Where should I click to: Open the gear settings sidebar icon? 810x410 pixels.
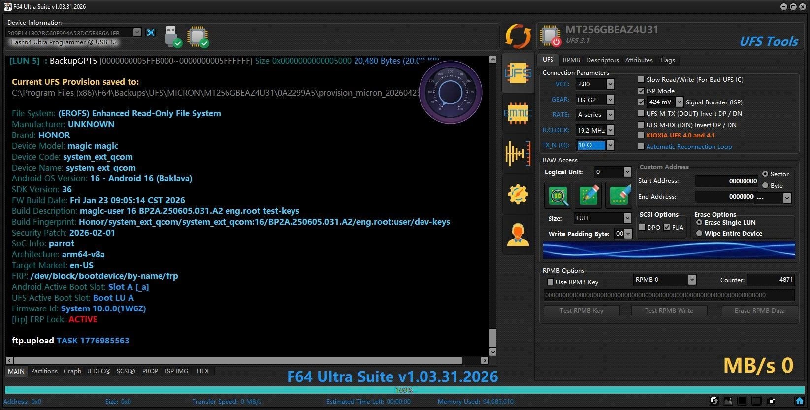pos(518,194)
